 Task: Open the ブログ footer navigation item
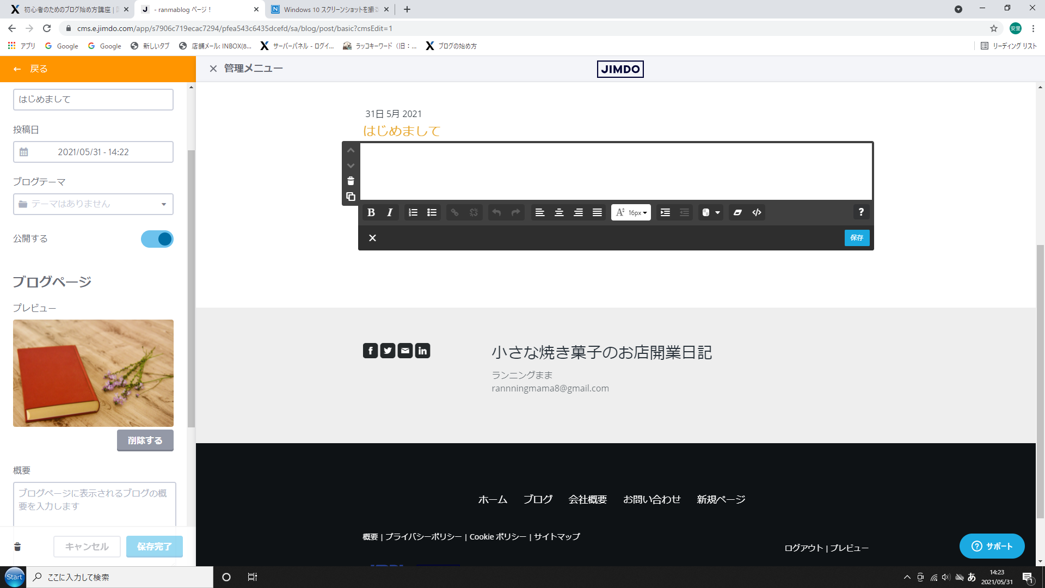click(x=538, y=499)
